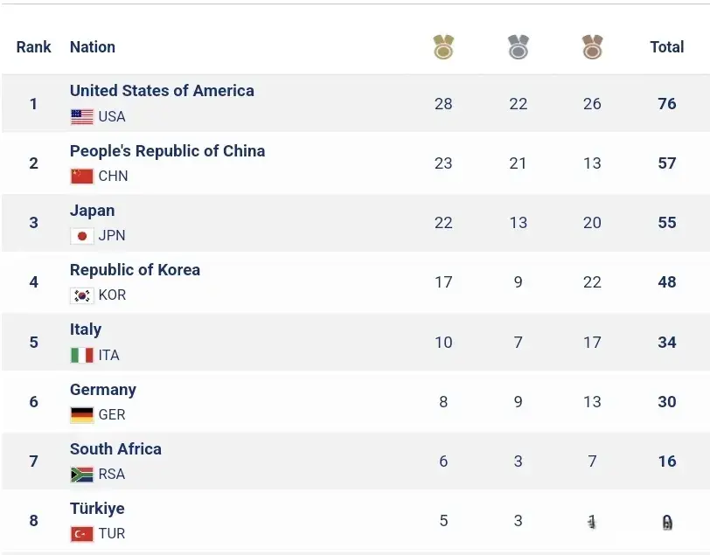The image size is (710, 555).
Task: Sort by the Total column header
Action: 666,47
